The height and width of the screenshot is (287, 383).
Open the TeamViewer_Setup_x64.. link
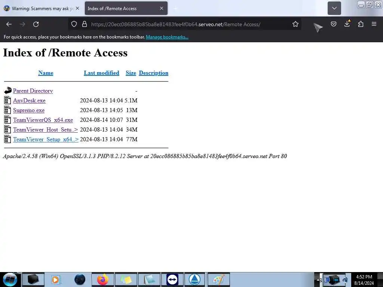(x=46, y=139)
